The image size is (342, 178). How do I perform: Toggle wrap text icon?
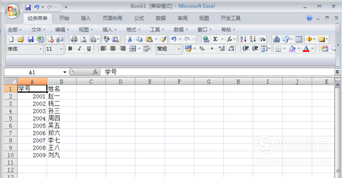146,48
